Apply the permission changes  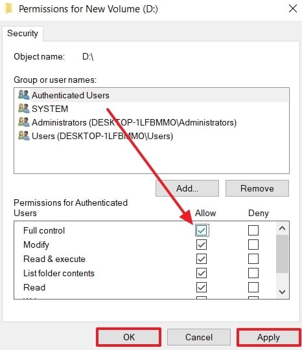[x=268, y=337]
